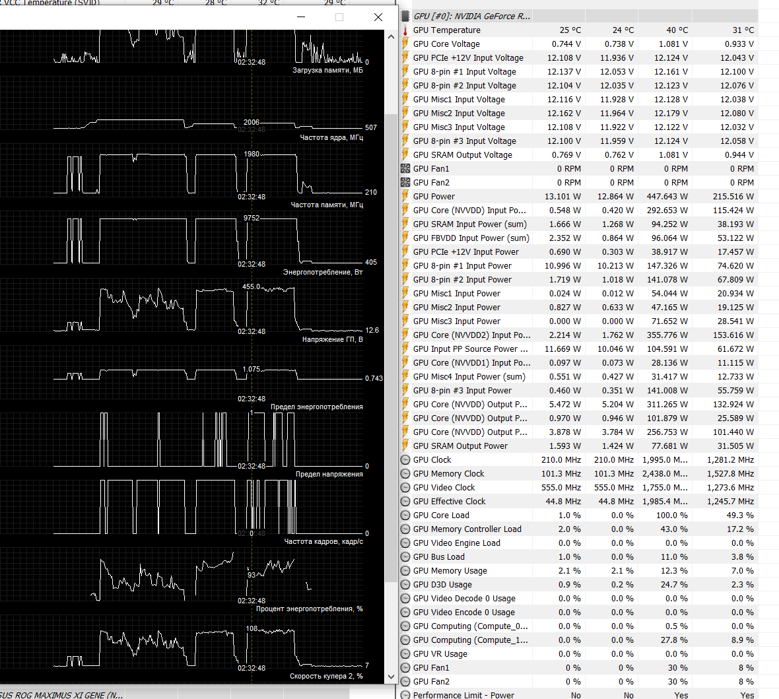The width and height of the screenshot is (779, 699).
Task: Click the GPU Bus Load icon
Action: pos(405,557)
